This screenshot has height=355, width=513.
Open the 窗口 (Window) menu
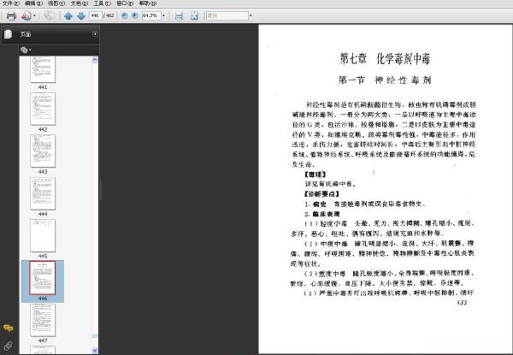(x=125, y=3)
